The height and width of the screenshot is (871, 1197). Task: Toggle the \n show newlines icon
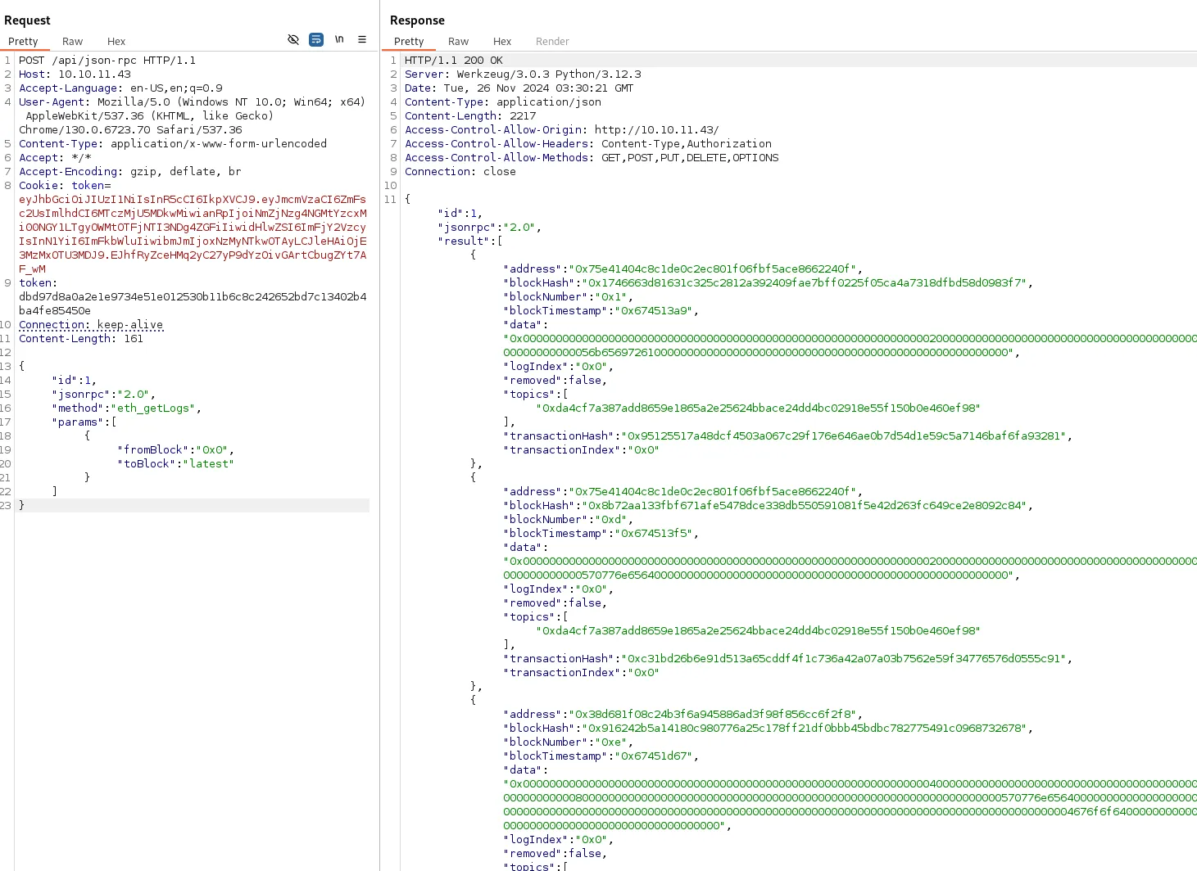339,39
